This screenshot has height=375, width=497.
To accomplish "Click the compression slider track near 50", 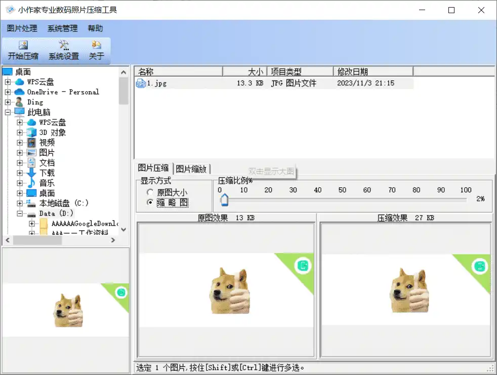I will tap(342, 200).
